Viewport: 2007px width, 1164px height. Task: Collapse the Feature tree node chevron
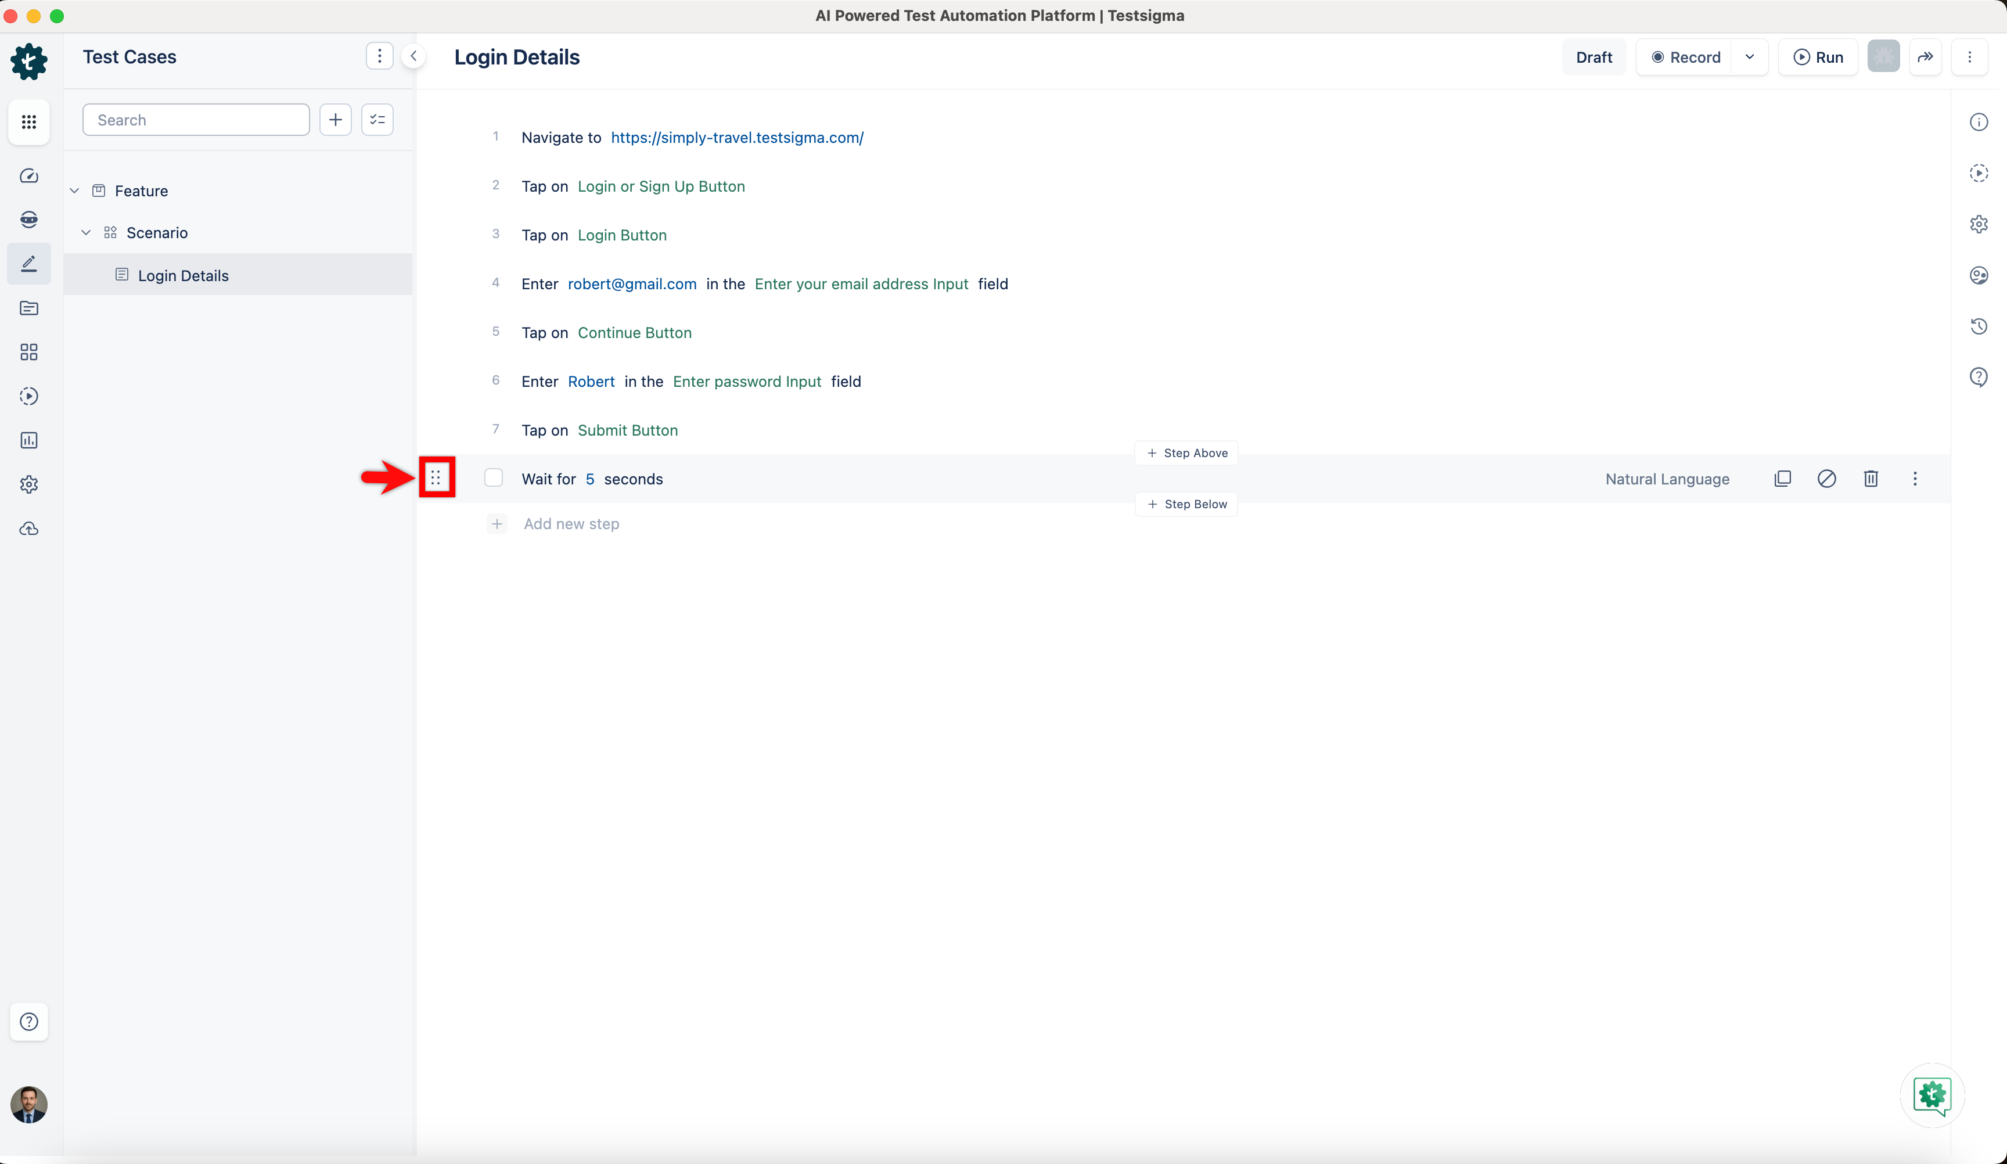coord(74,191)
